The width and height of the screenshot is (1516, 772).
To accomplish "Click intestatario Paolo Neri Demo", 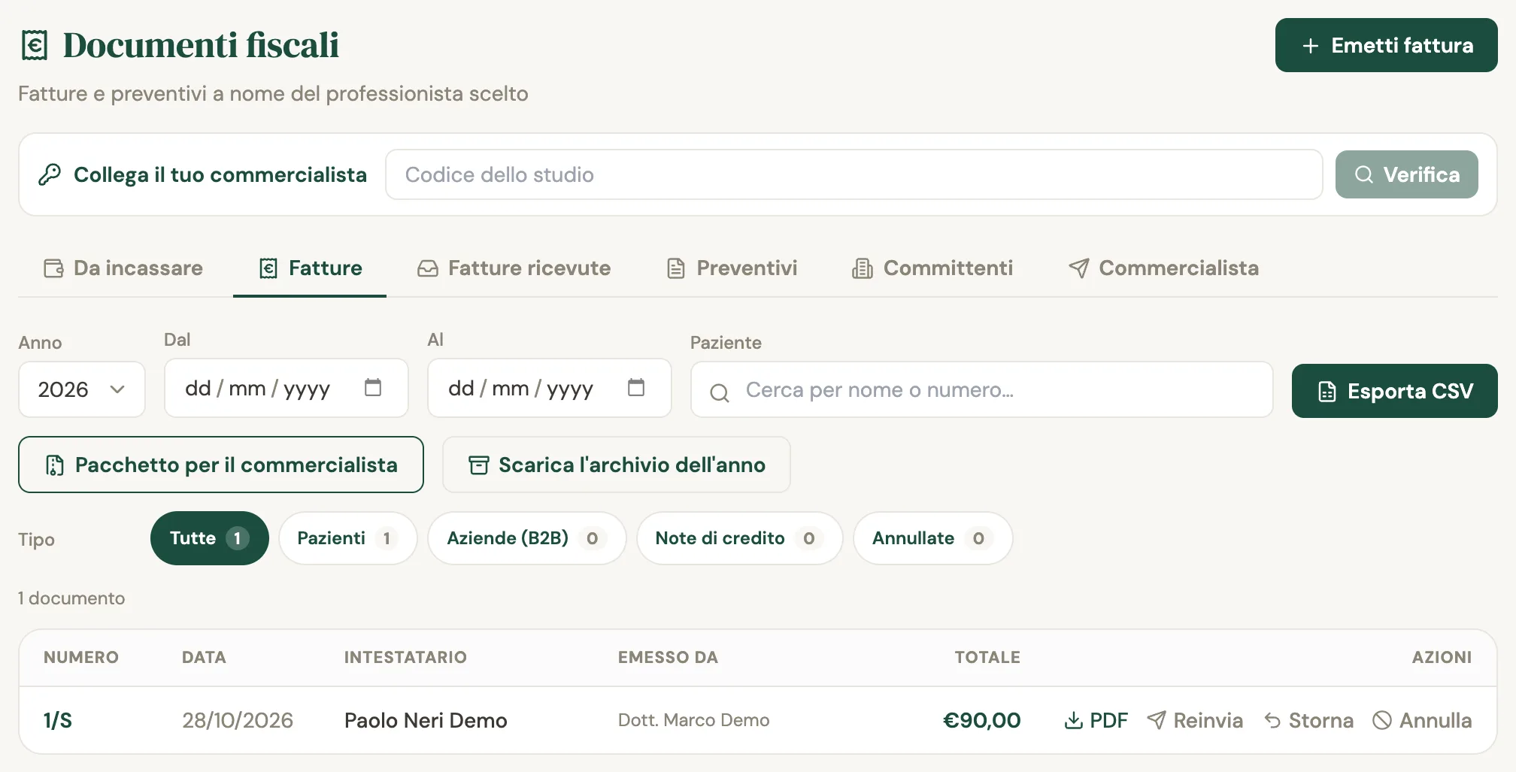I will tap(426, 720).
